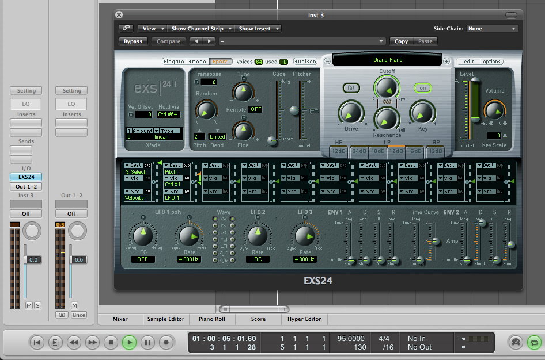Arm the Record button in the transport

[166, 343]
